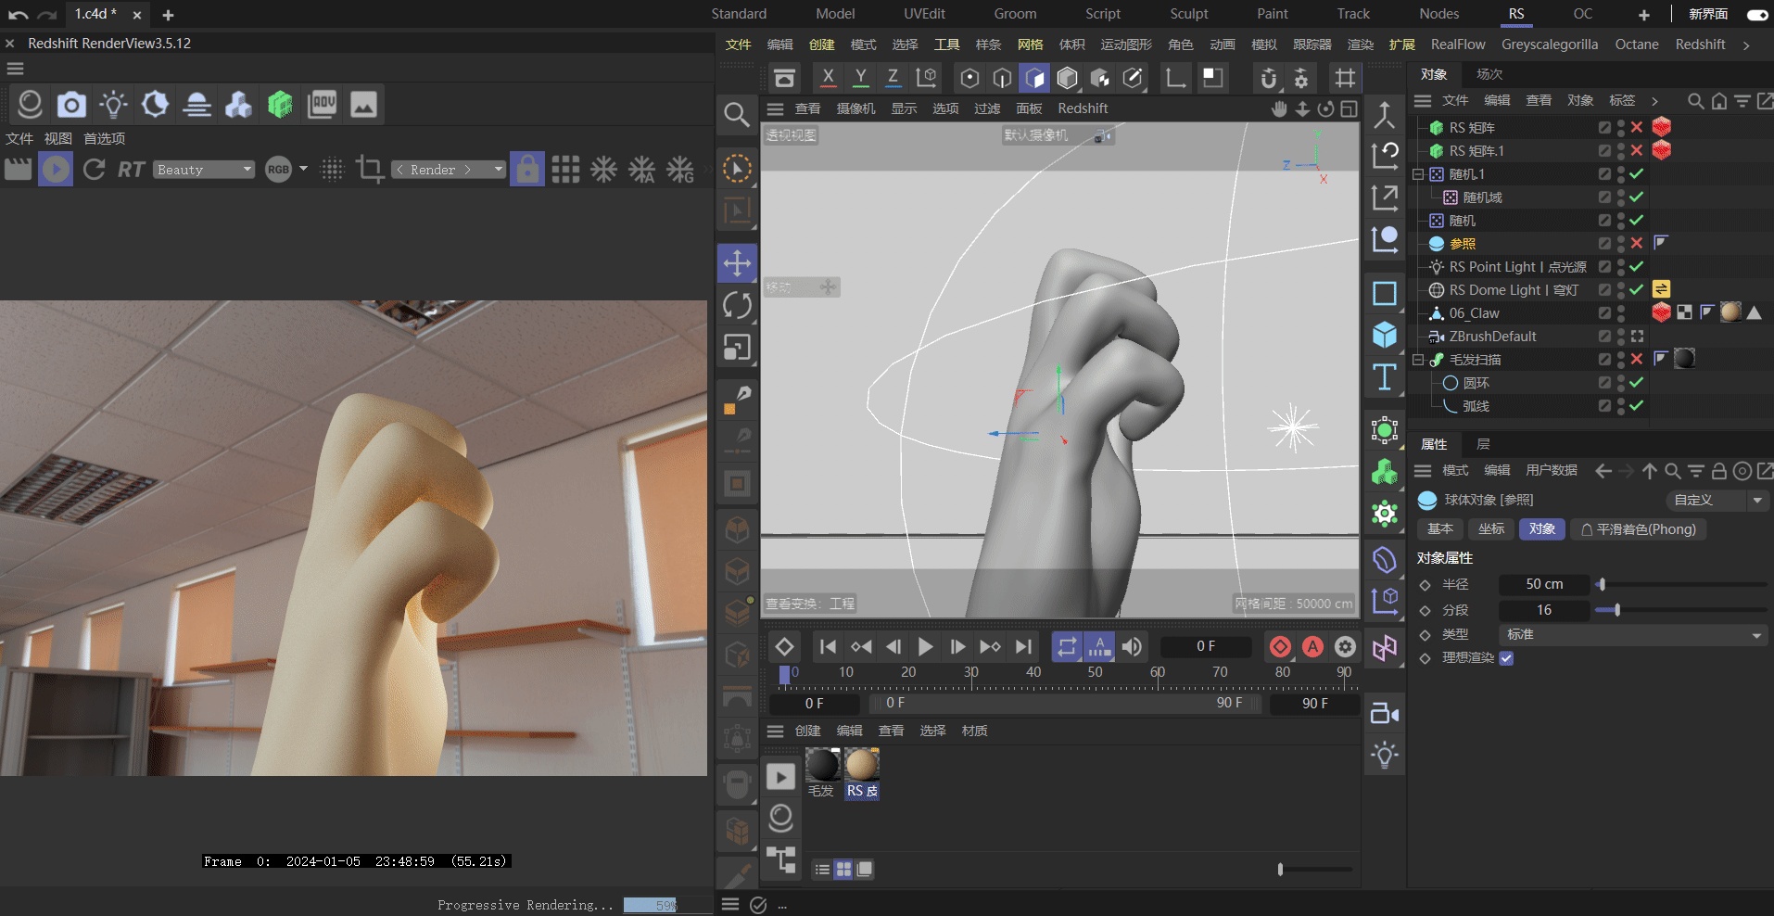Image resolution: width=1774 pixels, height=916 pixels.
Task: Open the viewport 摄像机 menu
Action: [855, 108]
